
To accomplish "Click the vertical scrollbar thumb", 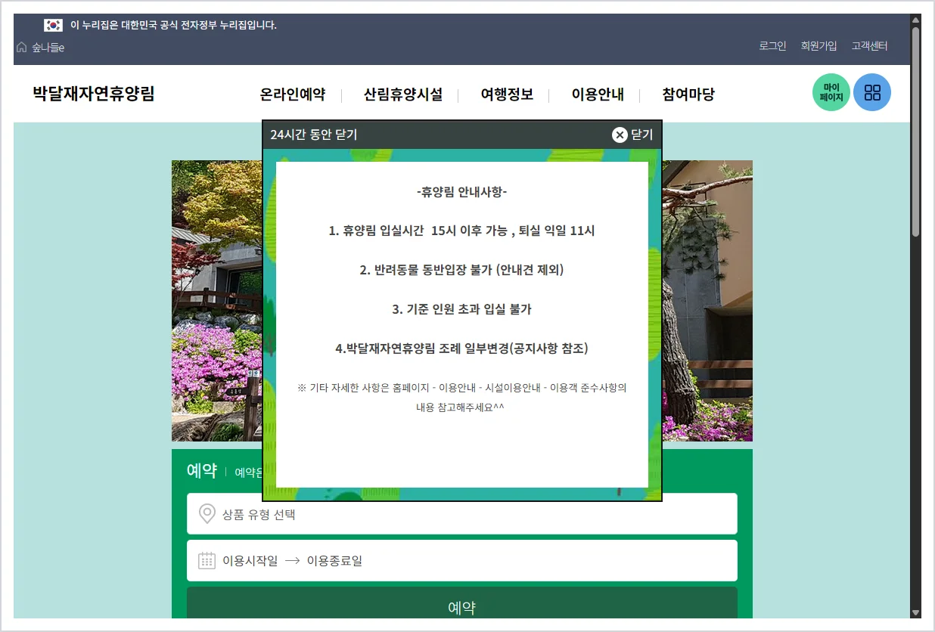I will (x=915, y=132).
